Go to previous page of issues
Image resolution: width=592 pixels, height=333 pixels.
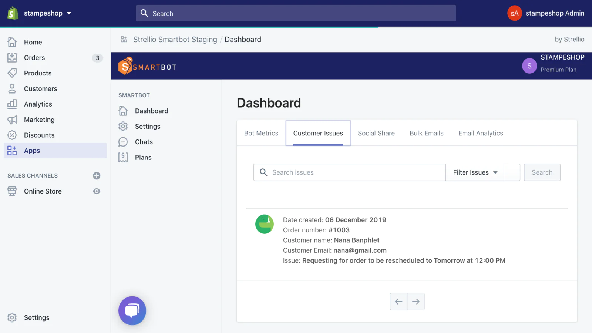398,302
